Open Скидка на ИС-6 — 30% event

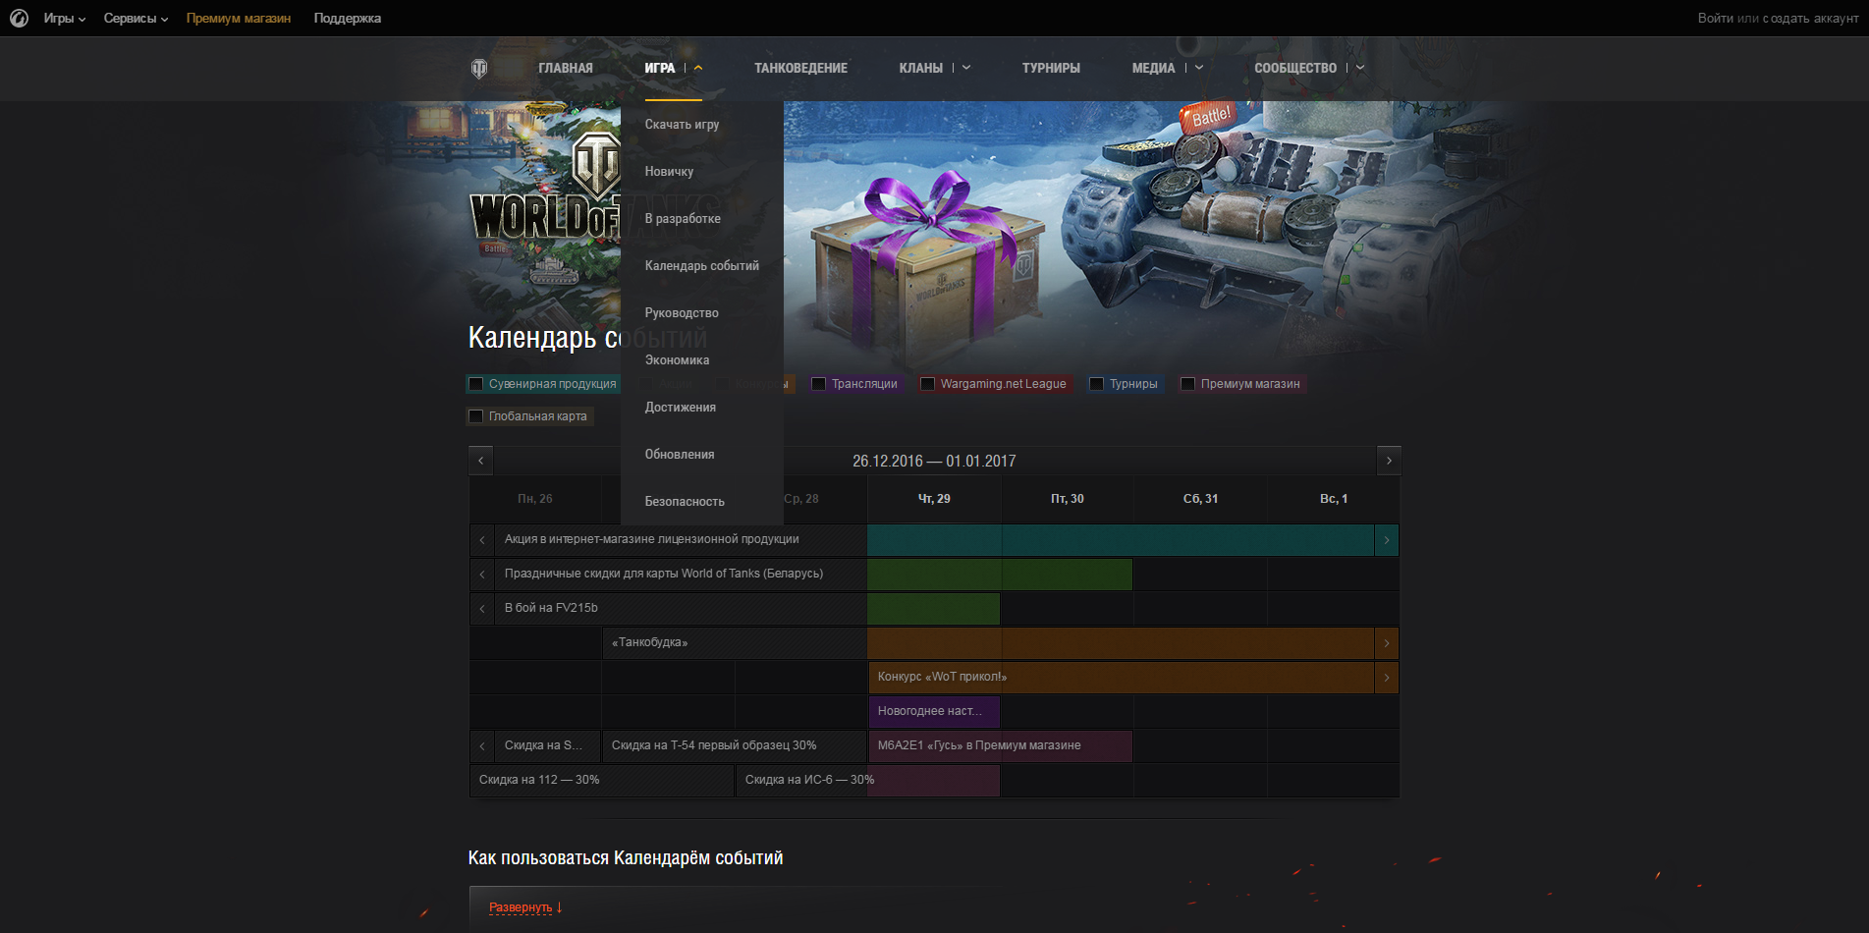coord(868,781)
